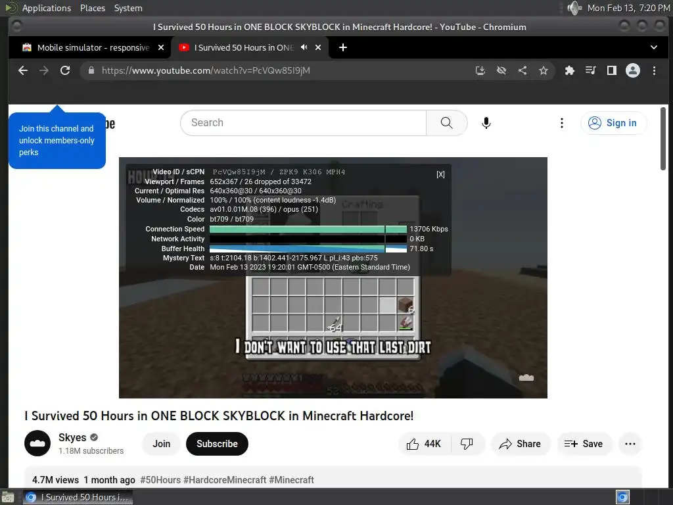Click the crossed-eye tracking protection icon

(x=501, y=70)
